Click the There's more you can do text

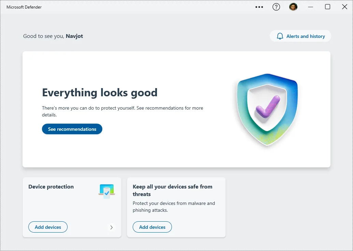tap(122, 111)
